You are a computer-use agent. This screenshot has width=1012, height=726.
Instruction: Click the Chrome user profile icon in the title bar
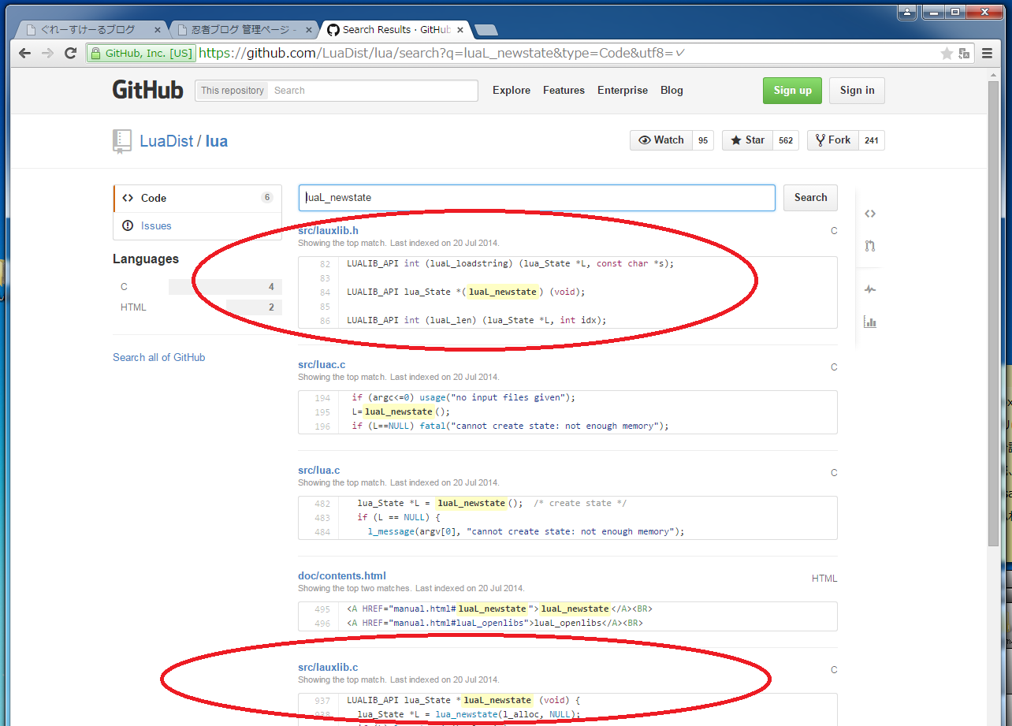tap(907, 12)
